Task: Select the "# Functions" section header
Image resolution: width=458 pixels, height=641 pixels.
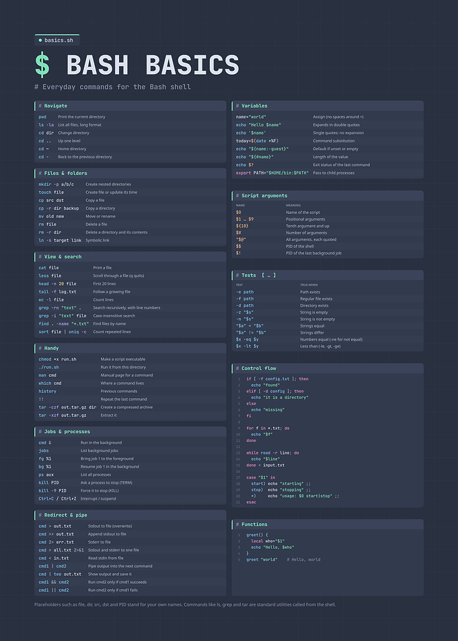Action: [328, 525]
